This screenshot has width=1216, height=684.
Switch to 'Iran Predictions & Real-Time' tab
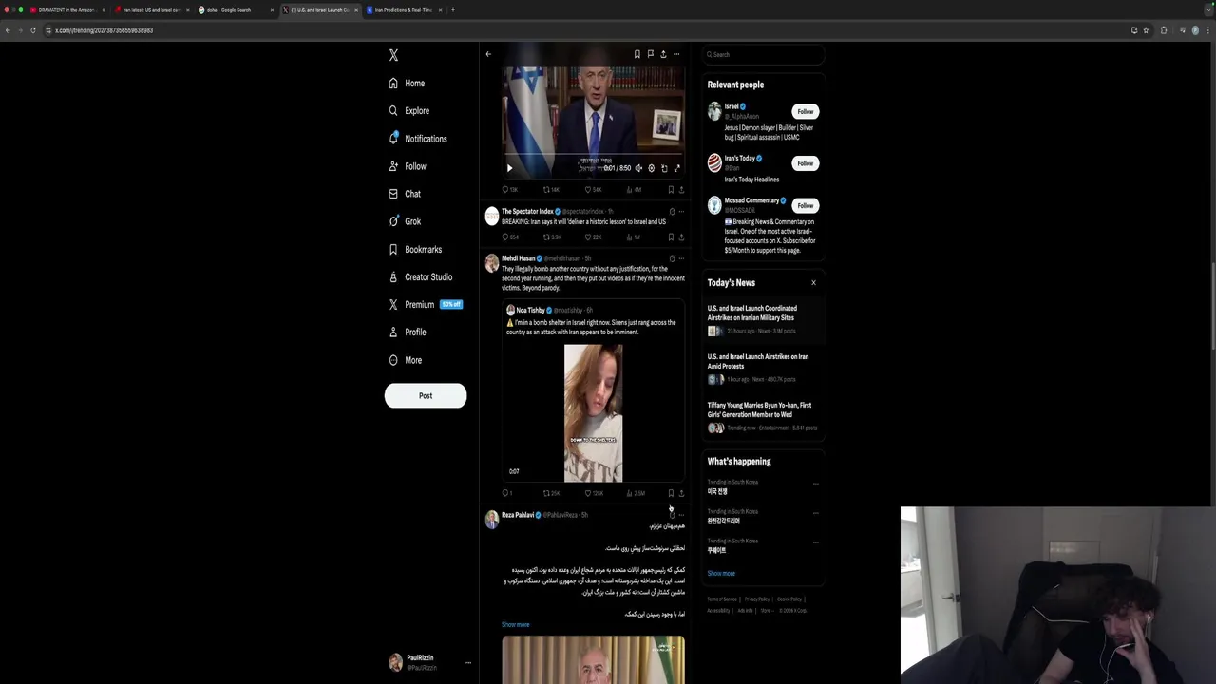[403, 9]
